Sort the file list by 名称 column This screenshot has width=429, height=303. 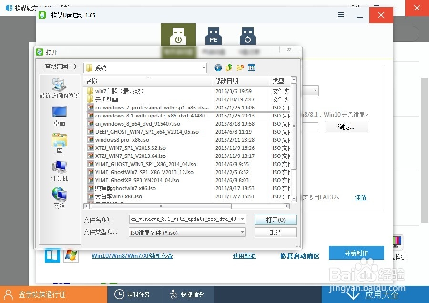147,81
